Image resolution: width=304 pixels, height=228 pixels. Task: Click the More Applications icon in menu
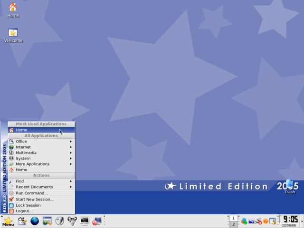coord(11,164)
